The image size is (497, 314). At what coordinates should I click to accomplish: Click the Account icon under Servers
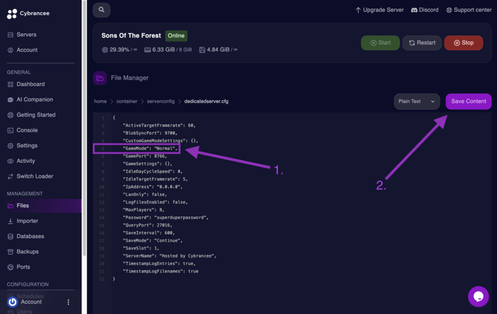[11, 50]
